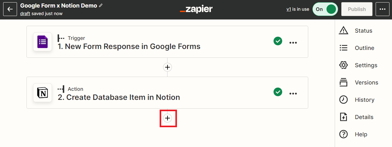Click the Settings gear icon
The image size is (392, 147).
point(343,65)
